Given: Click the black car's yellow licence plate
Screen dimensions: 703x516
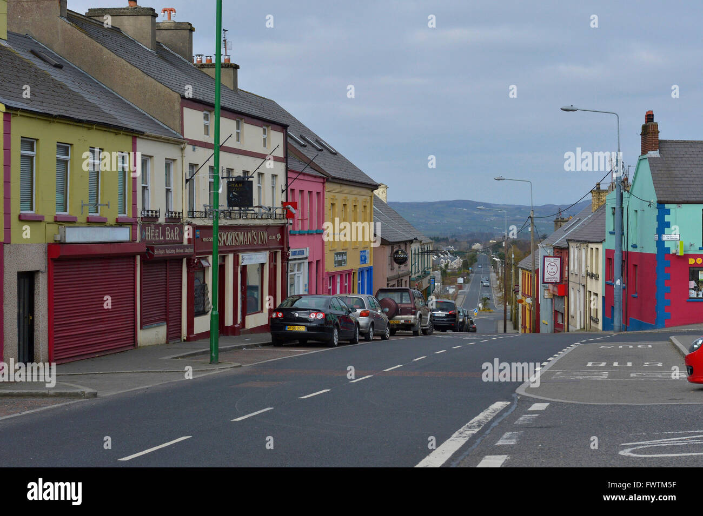Looking at the screenshot, I should [295, 328].
